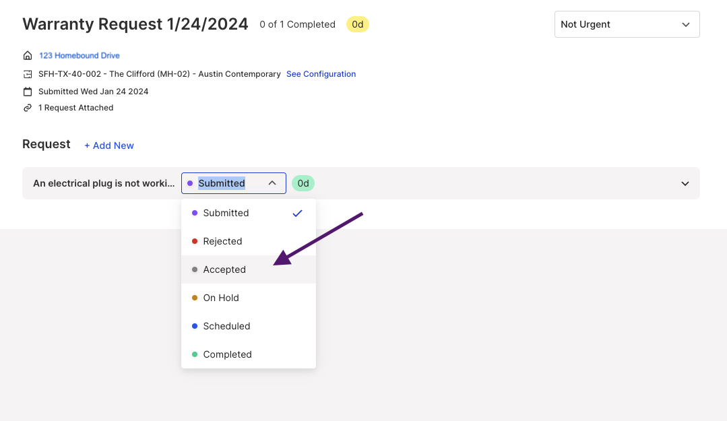Click the floor plan icon beside SFH-TX-40-002
Screen dimensions: 727x421
click(x=28, y=74)
